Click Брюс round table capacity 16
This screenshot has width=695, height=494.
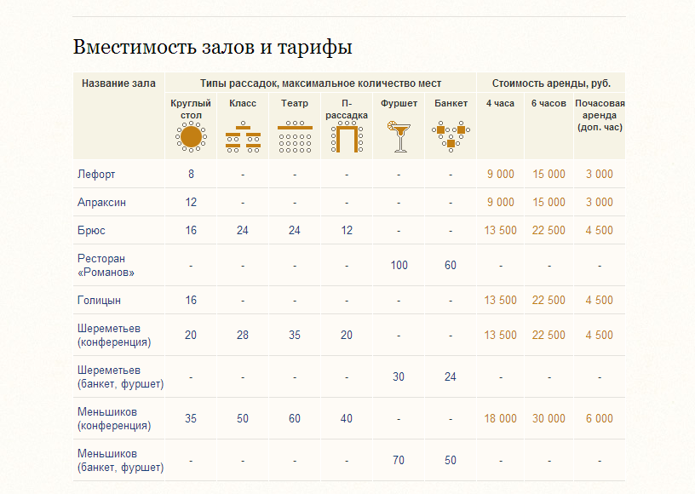191,230
